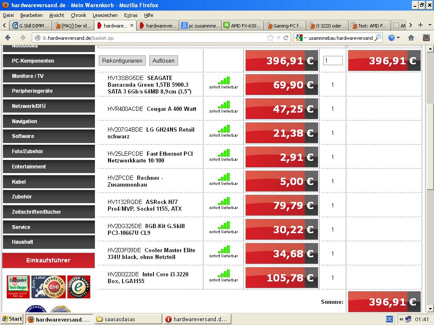Screen dimensions: 434x325
Task: Open the Ansicht menu
Action: 56,15
